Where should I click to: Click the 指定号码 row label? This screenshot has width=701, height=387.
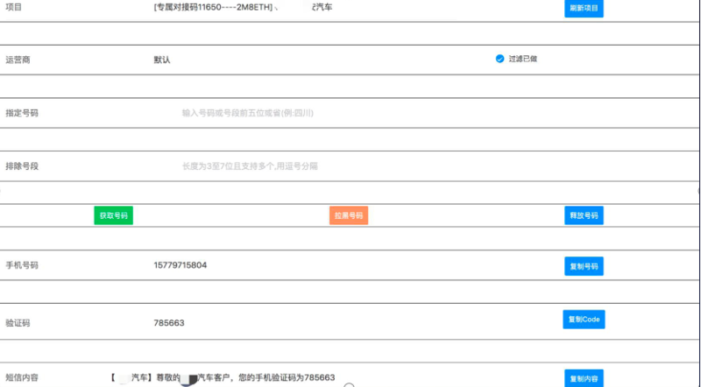coord(22,113)
